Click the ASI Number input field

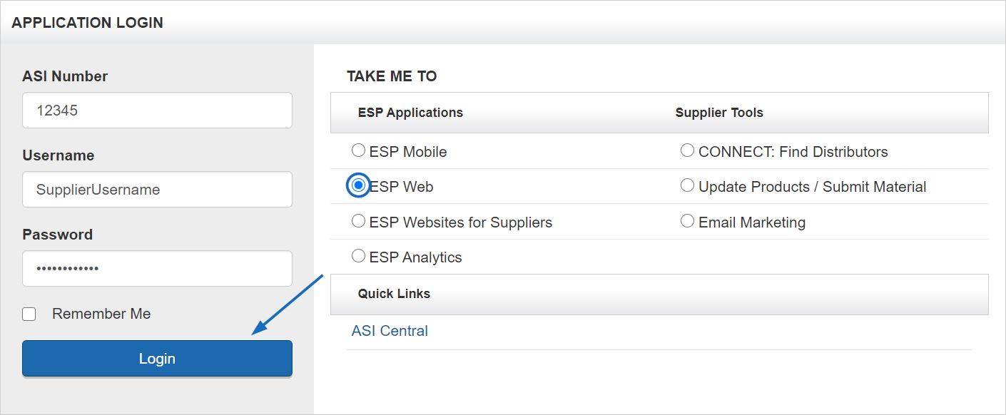(x=157, y=110)
